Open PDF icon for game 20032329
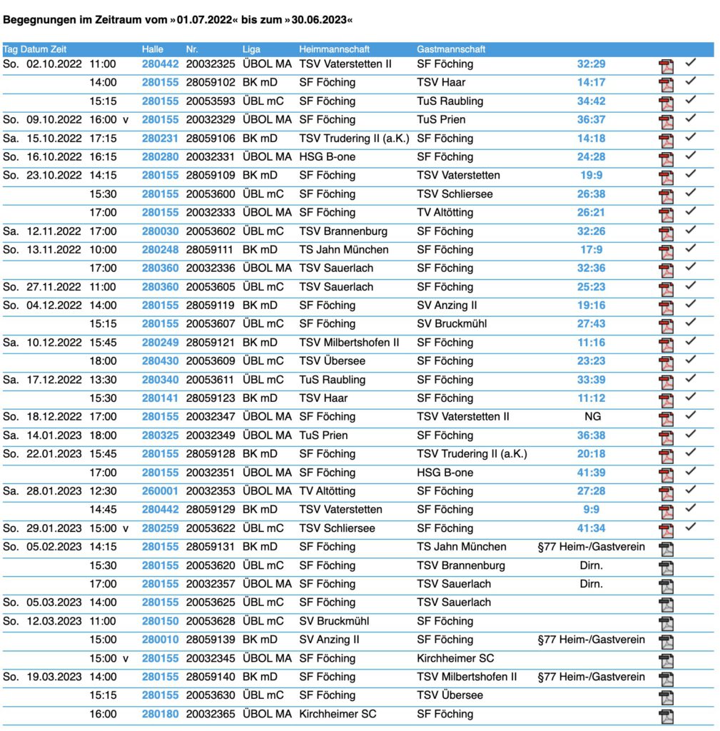Viewport: 720px width, 731px height. [x=666, y=121]
